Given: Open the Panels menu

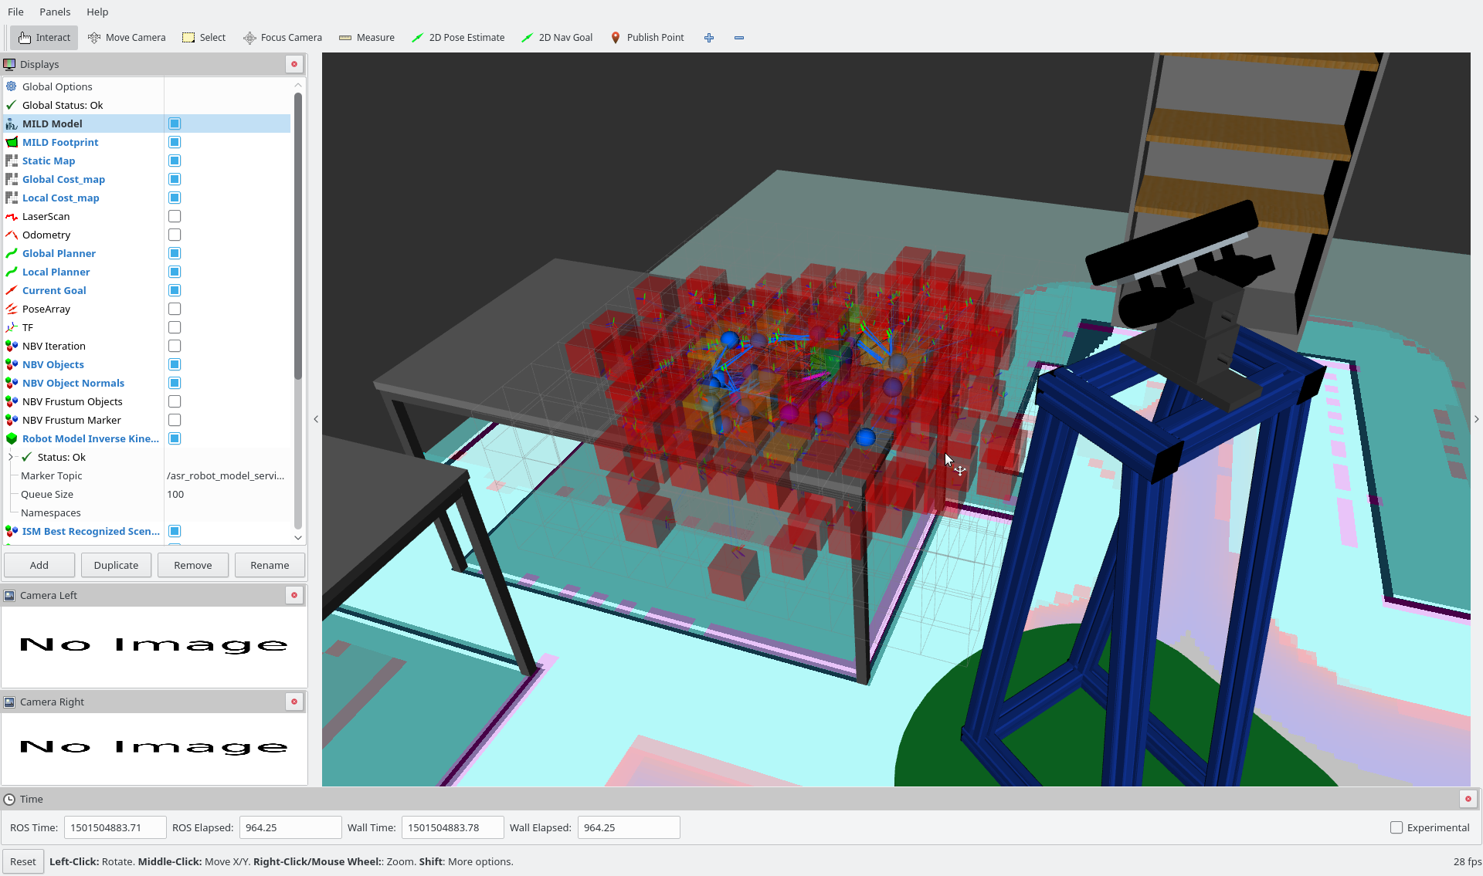Looking at the screenshot, I should (x=55, y=12).
